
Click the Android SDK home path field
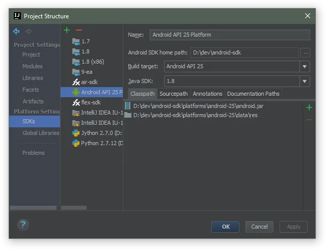[244, 52]
